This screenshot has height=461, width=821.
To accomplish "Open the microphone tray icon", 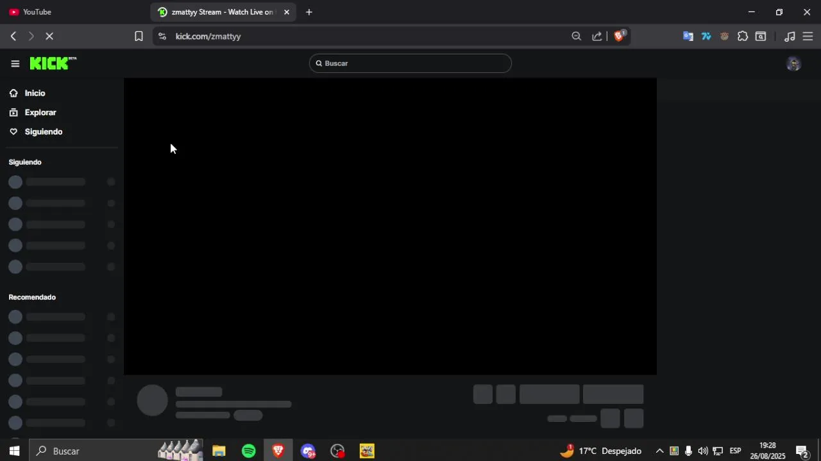I will click(x=688, y=451).
